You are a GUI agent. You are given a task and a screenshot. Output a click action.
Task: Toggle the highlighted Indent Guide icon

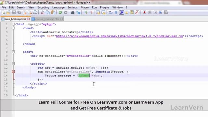(x=121, y=12)
